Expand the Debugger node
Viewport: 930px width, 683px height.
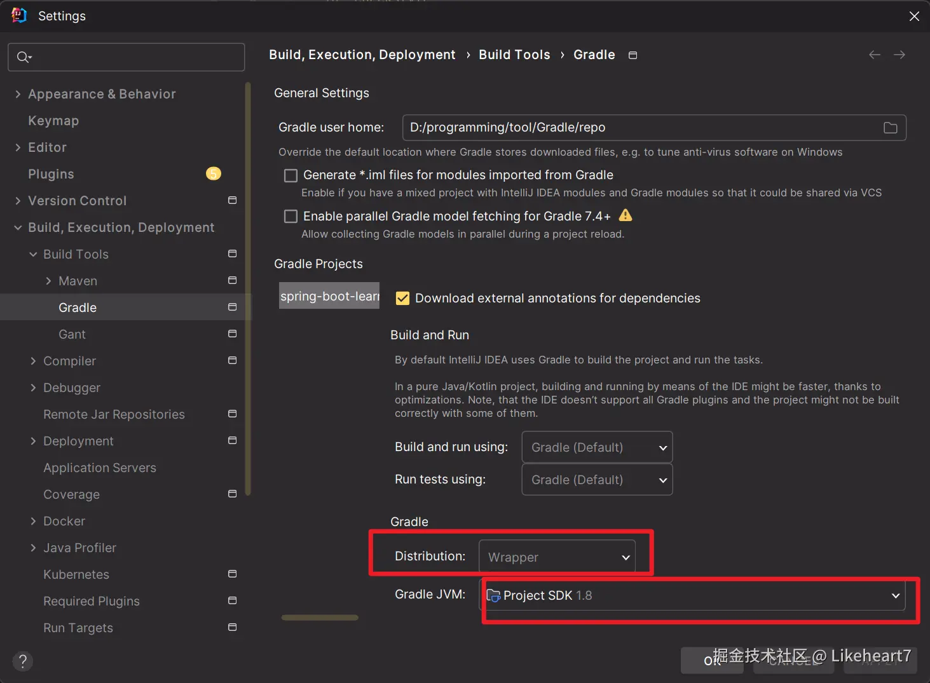tap(33, 388)
